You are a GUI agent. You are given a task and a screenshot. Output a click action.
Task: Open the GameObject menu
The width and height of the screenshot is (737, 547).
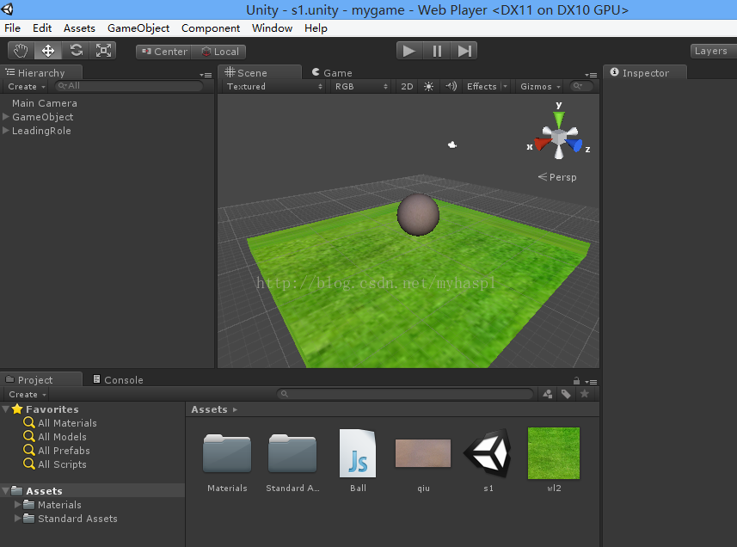coord(138,28)
